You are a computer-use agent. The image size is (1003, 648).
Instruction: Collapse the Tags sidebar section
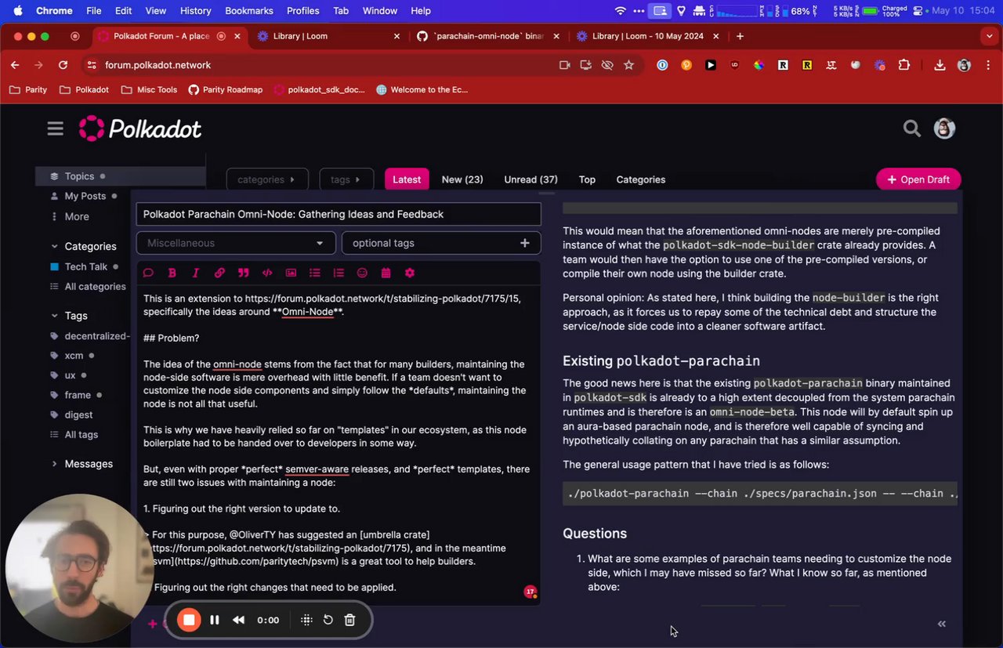coord(69,316)
